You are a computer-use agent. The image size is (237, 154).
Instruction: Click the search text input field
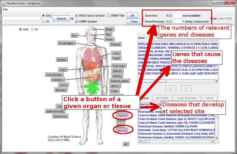point(21,18)
